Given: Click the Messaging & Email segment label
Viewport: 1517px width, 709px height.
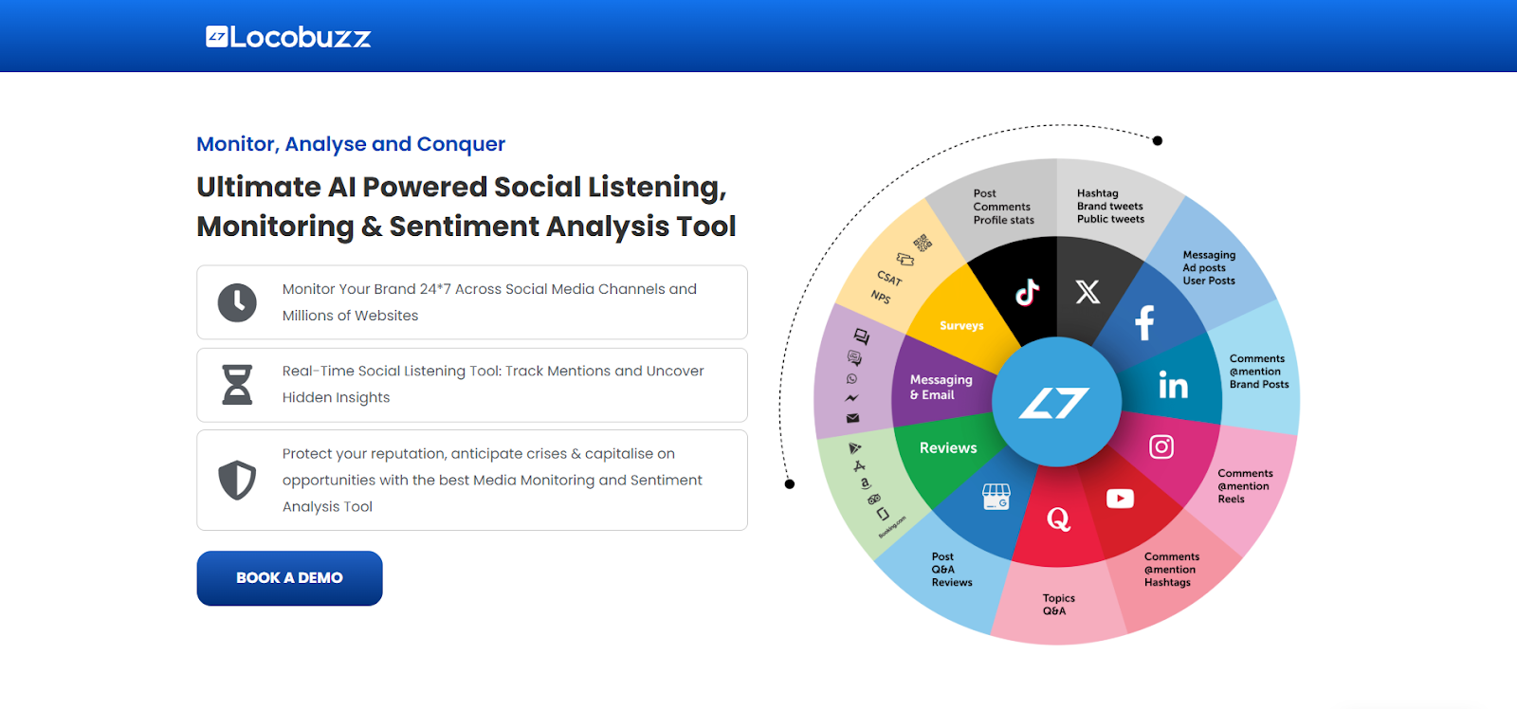Looking at the screenshot, I should 941,387.
